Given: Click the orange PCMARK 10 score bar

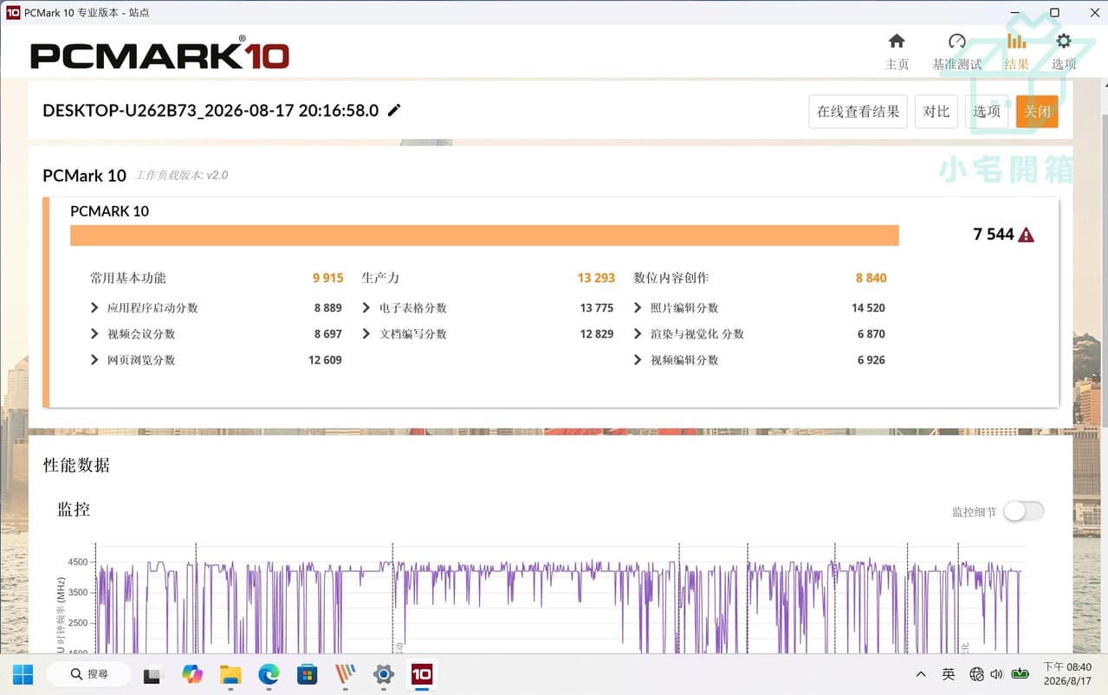Looking at the screenshot, I should coord(484,235).
